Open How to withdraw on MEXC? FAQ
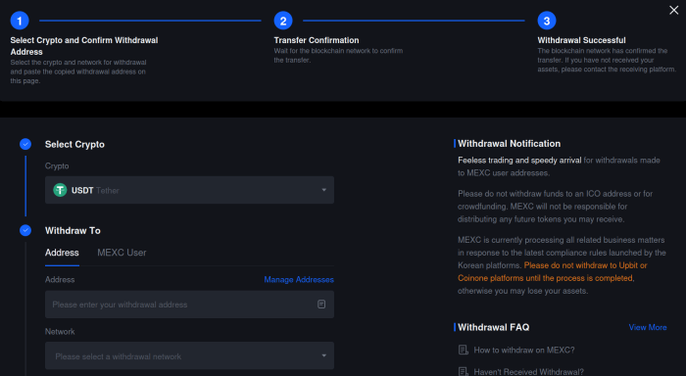The height and width of the screenshot is (376, 686). coord(524,351)
